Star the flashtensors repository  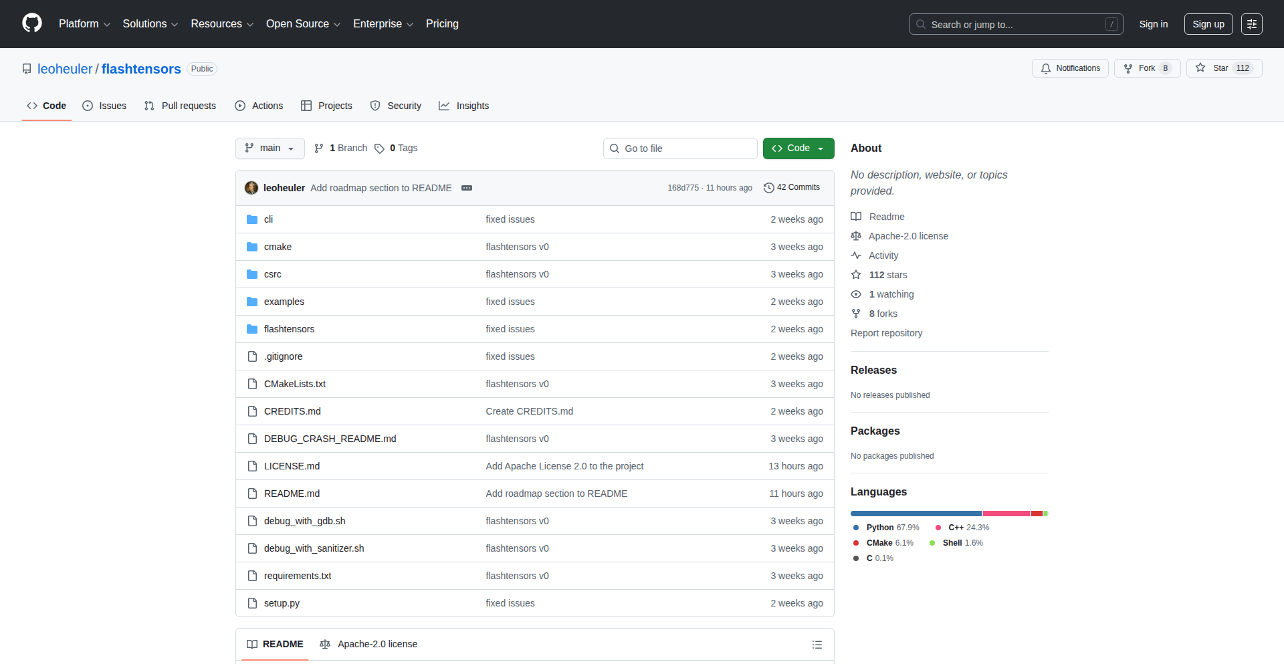pyautogui.click(x=1214, y=68)
